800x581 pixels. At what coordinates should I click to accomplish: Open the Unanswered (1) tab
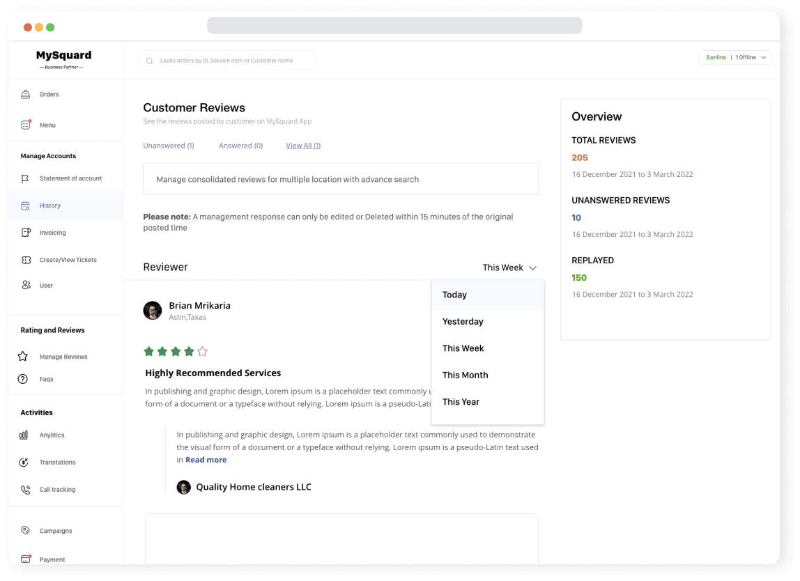click(x=168, y=146)
